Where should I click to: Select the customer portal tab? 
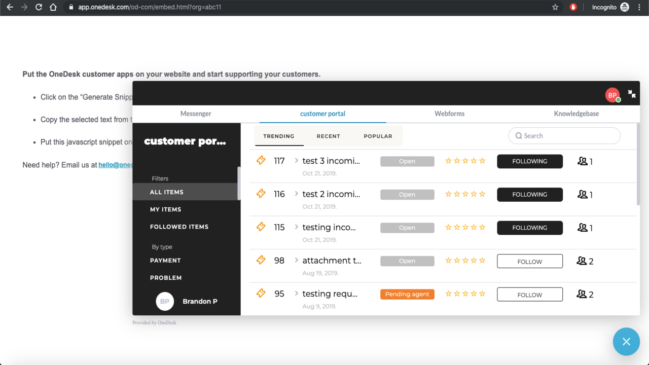point(322,114)
